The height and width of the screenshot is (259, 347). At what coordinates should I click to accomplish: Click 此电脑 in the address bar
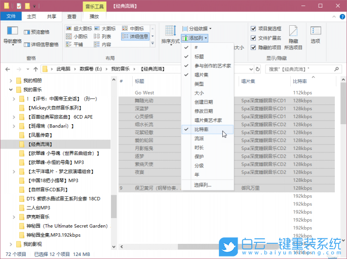tap(63, 69)
